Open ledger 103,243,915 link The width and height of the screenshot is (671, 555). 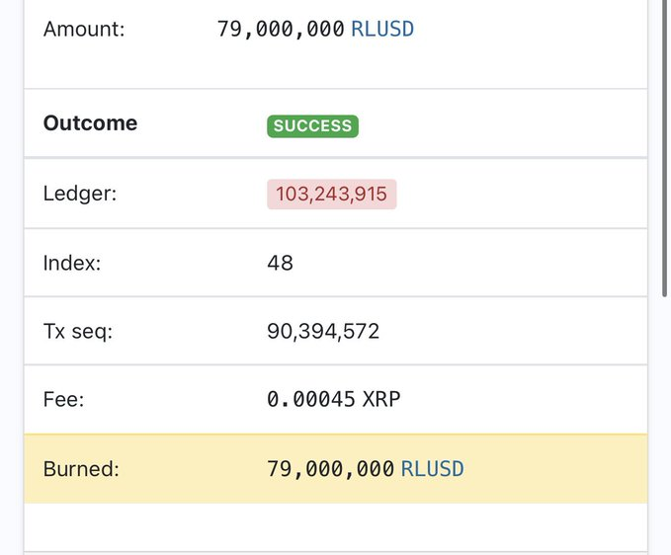coord(331,194)
